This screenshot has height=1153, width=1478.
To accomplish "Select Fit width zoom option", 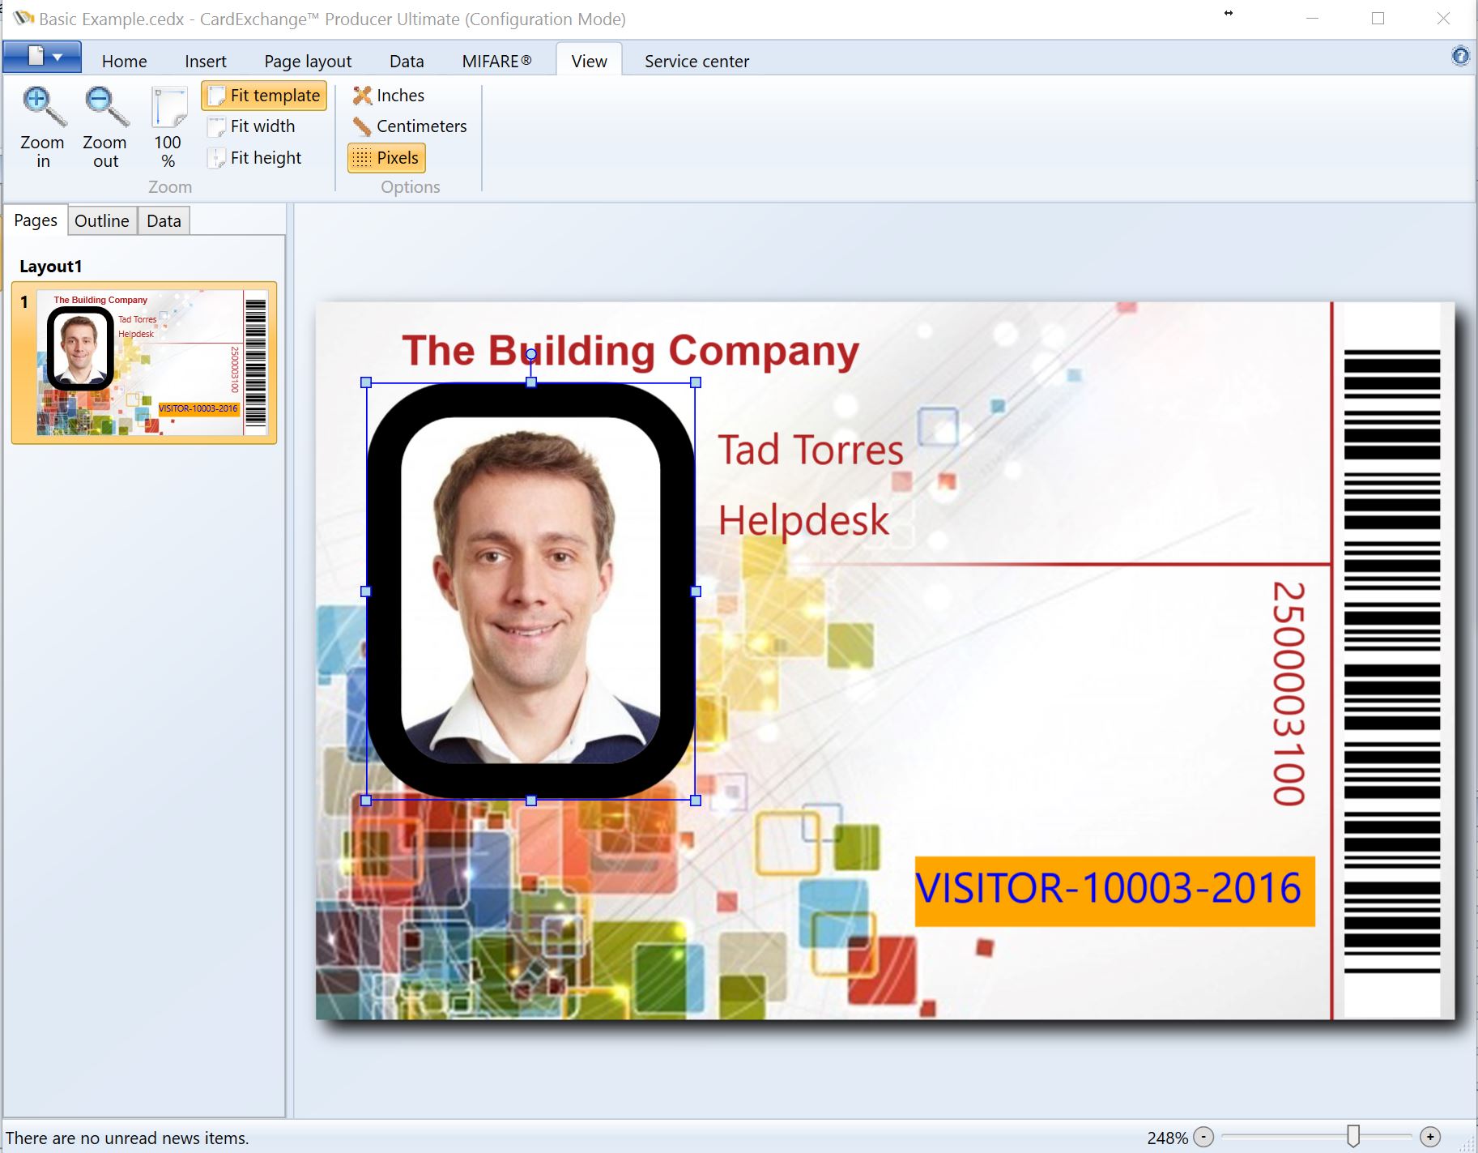I will tap(252, 126).
